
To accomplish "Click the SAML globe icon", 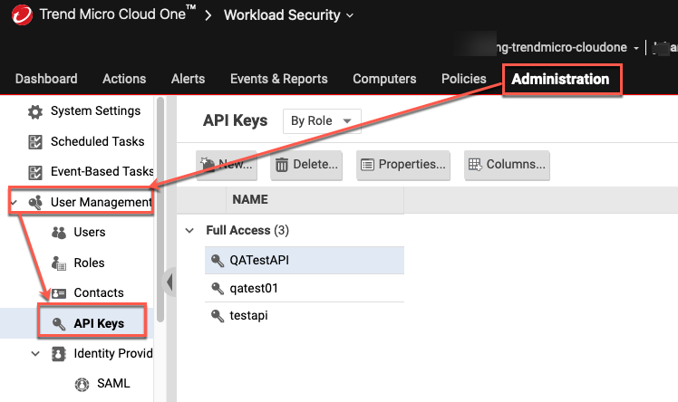I will click(82, 384).
